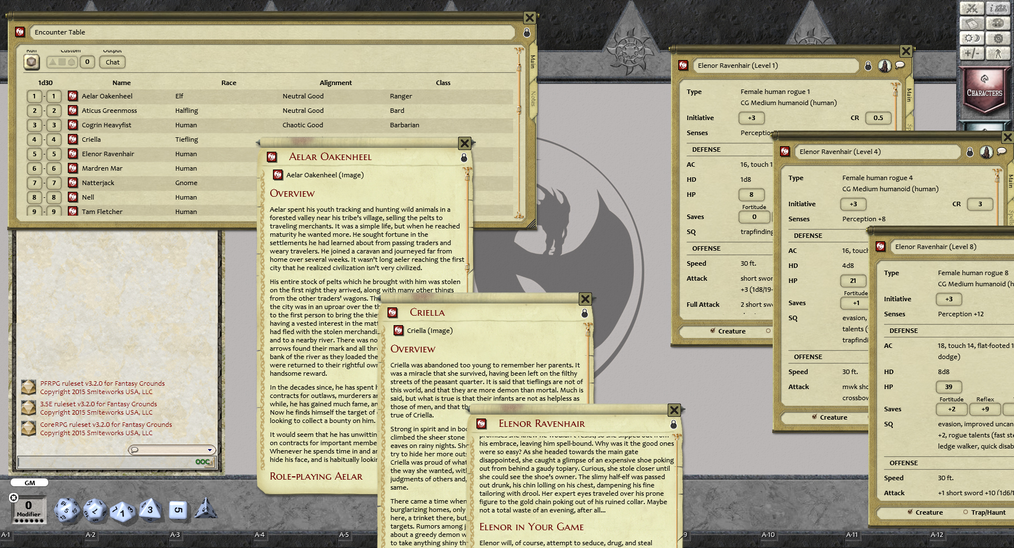Change the Output mode from Chat
This screenshot has width=1014, height=548.
point(112,62)
